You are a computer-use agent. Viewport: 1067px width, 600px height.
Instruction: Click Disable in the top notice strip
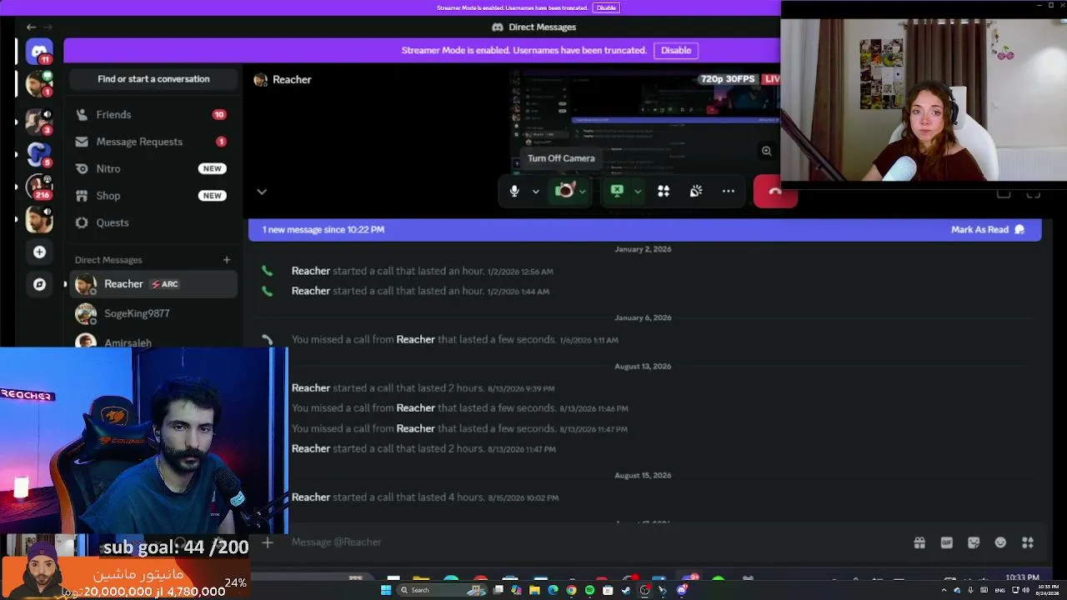click(x=606, y=7)
